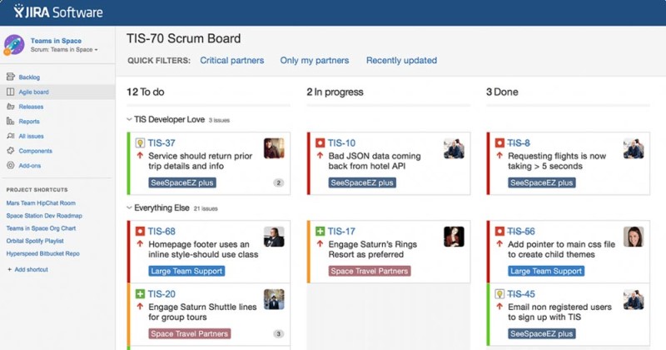Click the Add-ons icon in sidebar
Screen dimensions: 666x350
[x=11, y=166]
